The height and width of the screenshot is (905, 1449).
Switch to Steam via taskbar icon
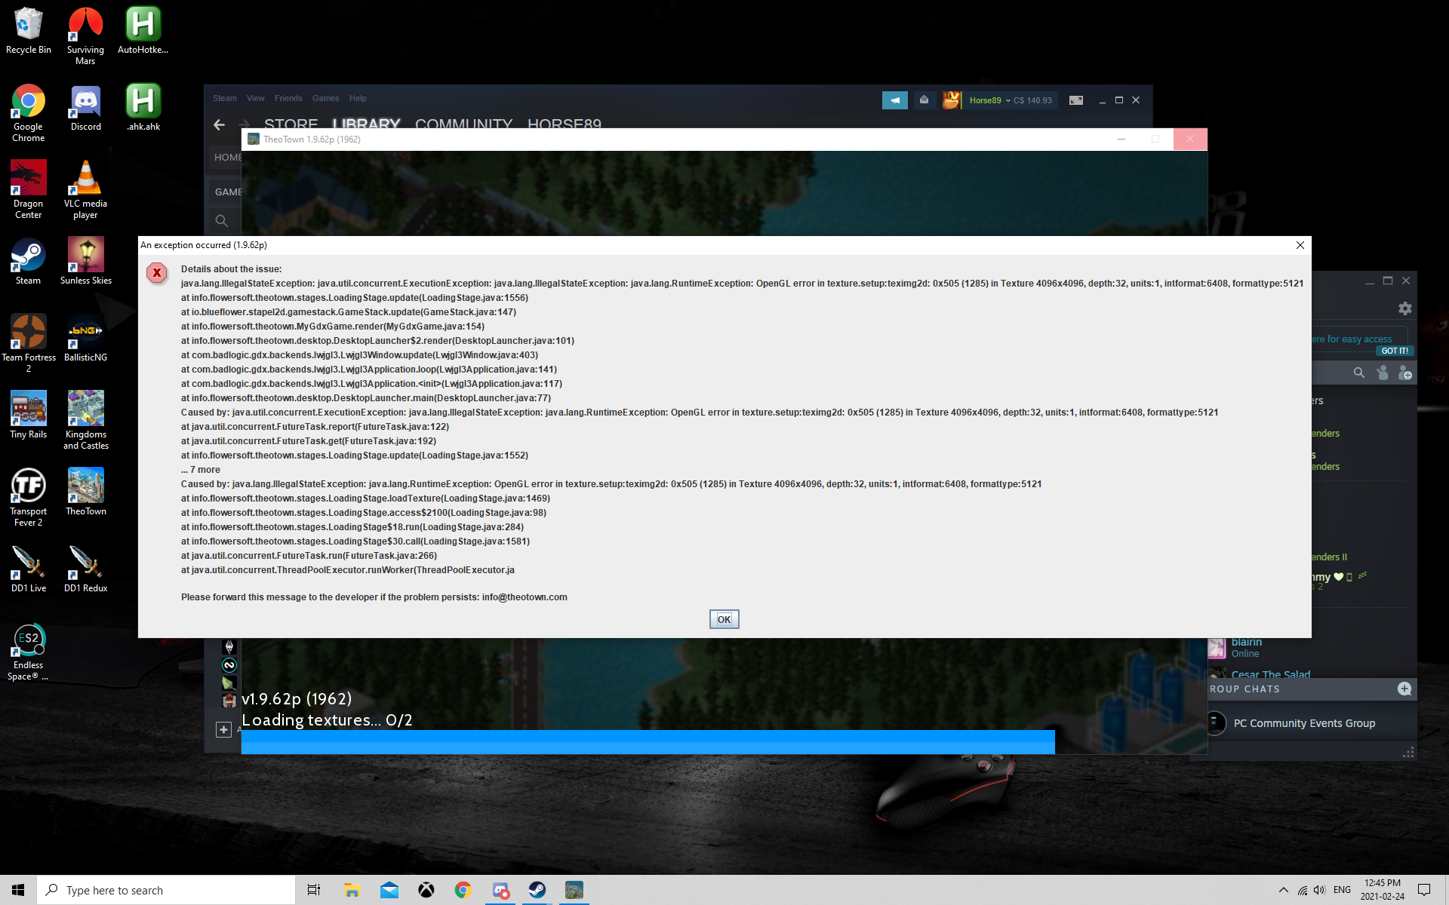[x=537, y=890]
